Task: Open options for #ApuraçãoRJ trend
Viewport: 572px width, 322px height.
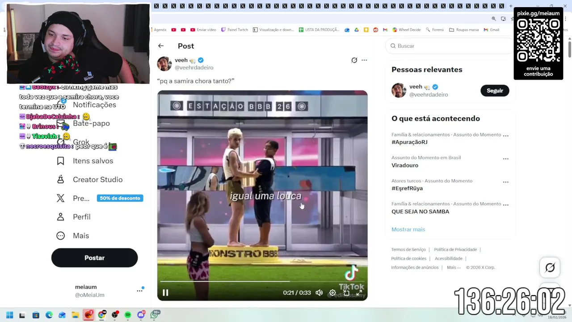Action: [x=505, y=135]
